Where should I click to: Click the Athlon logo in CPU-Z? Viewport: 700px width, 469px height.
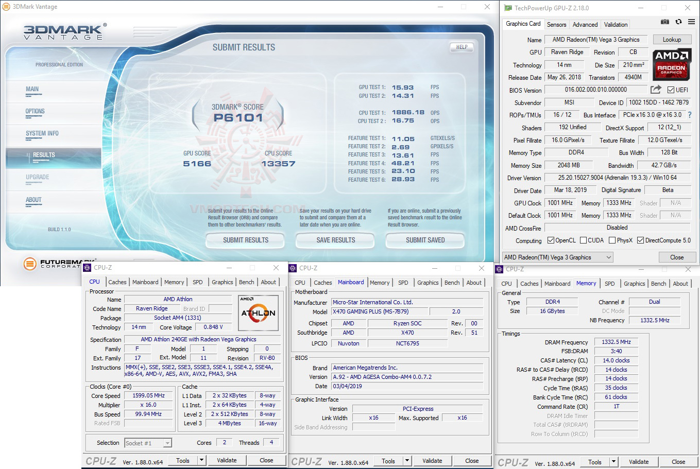[x=258, y=313]
